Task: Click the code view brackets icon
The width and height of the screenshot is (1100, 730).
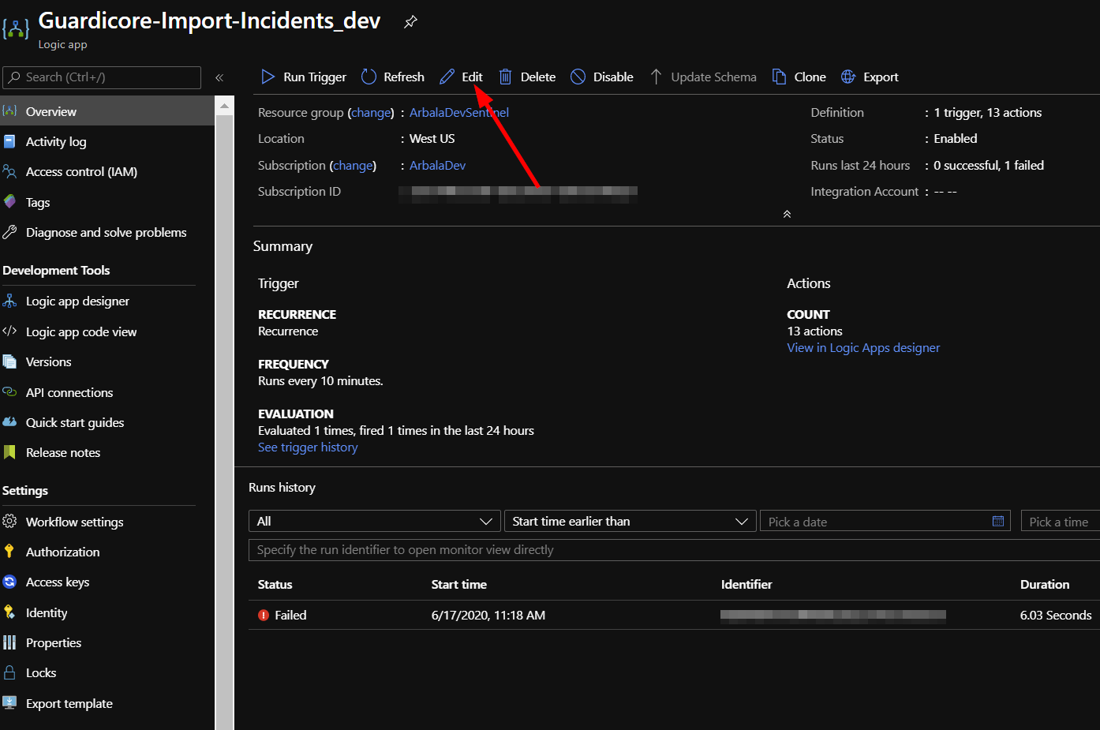Action: (x=9, y=331)
